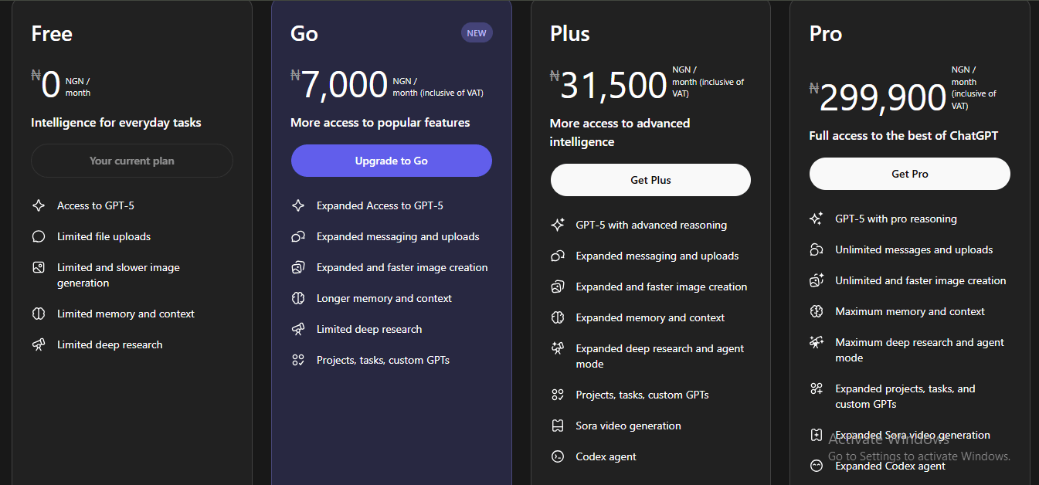Click the Expanded messaging icon in Plus plan
This screenshot has height=485, width=1039.
558,256
